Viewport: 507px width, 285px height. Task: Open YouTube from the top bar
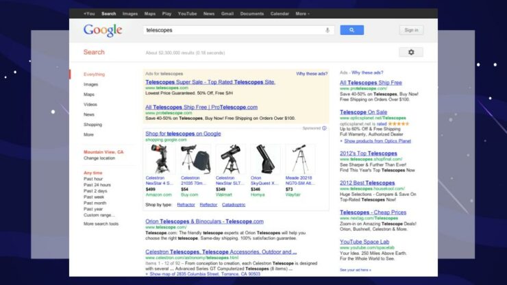click(187, 14)
